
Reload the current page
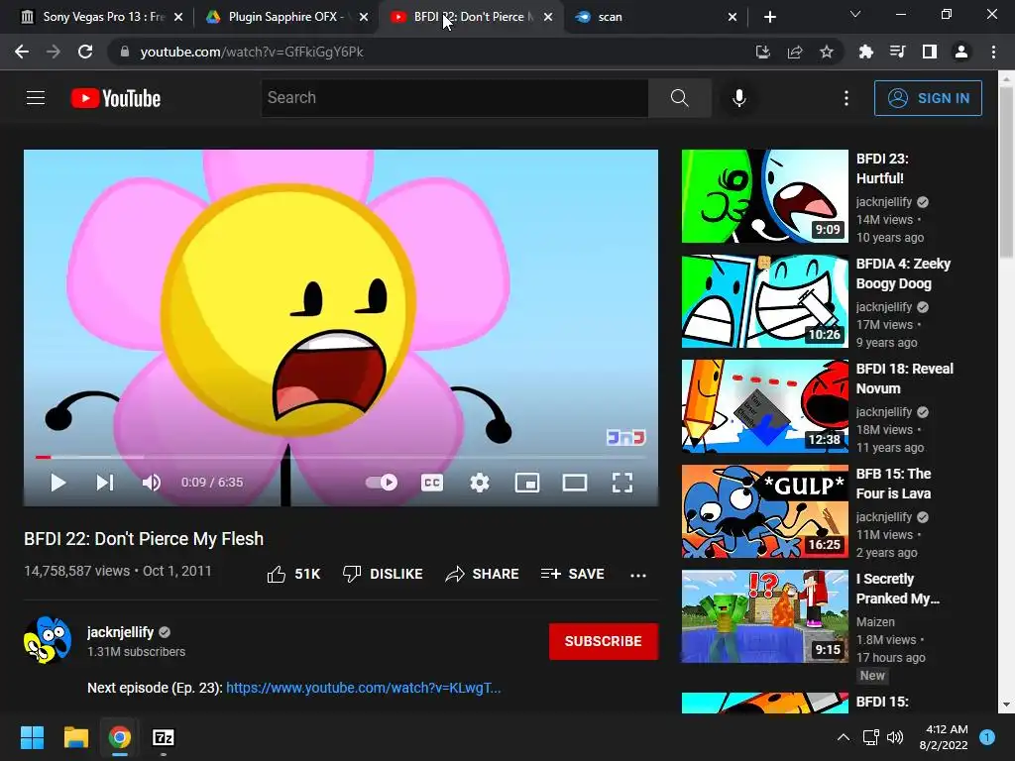[85, 52]
